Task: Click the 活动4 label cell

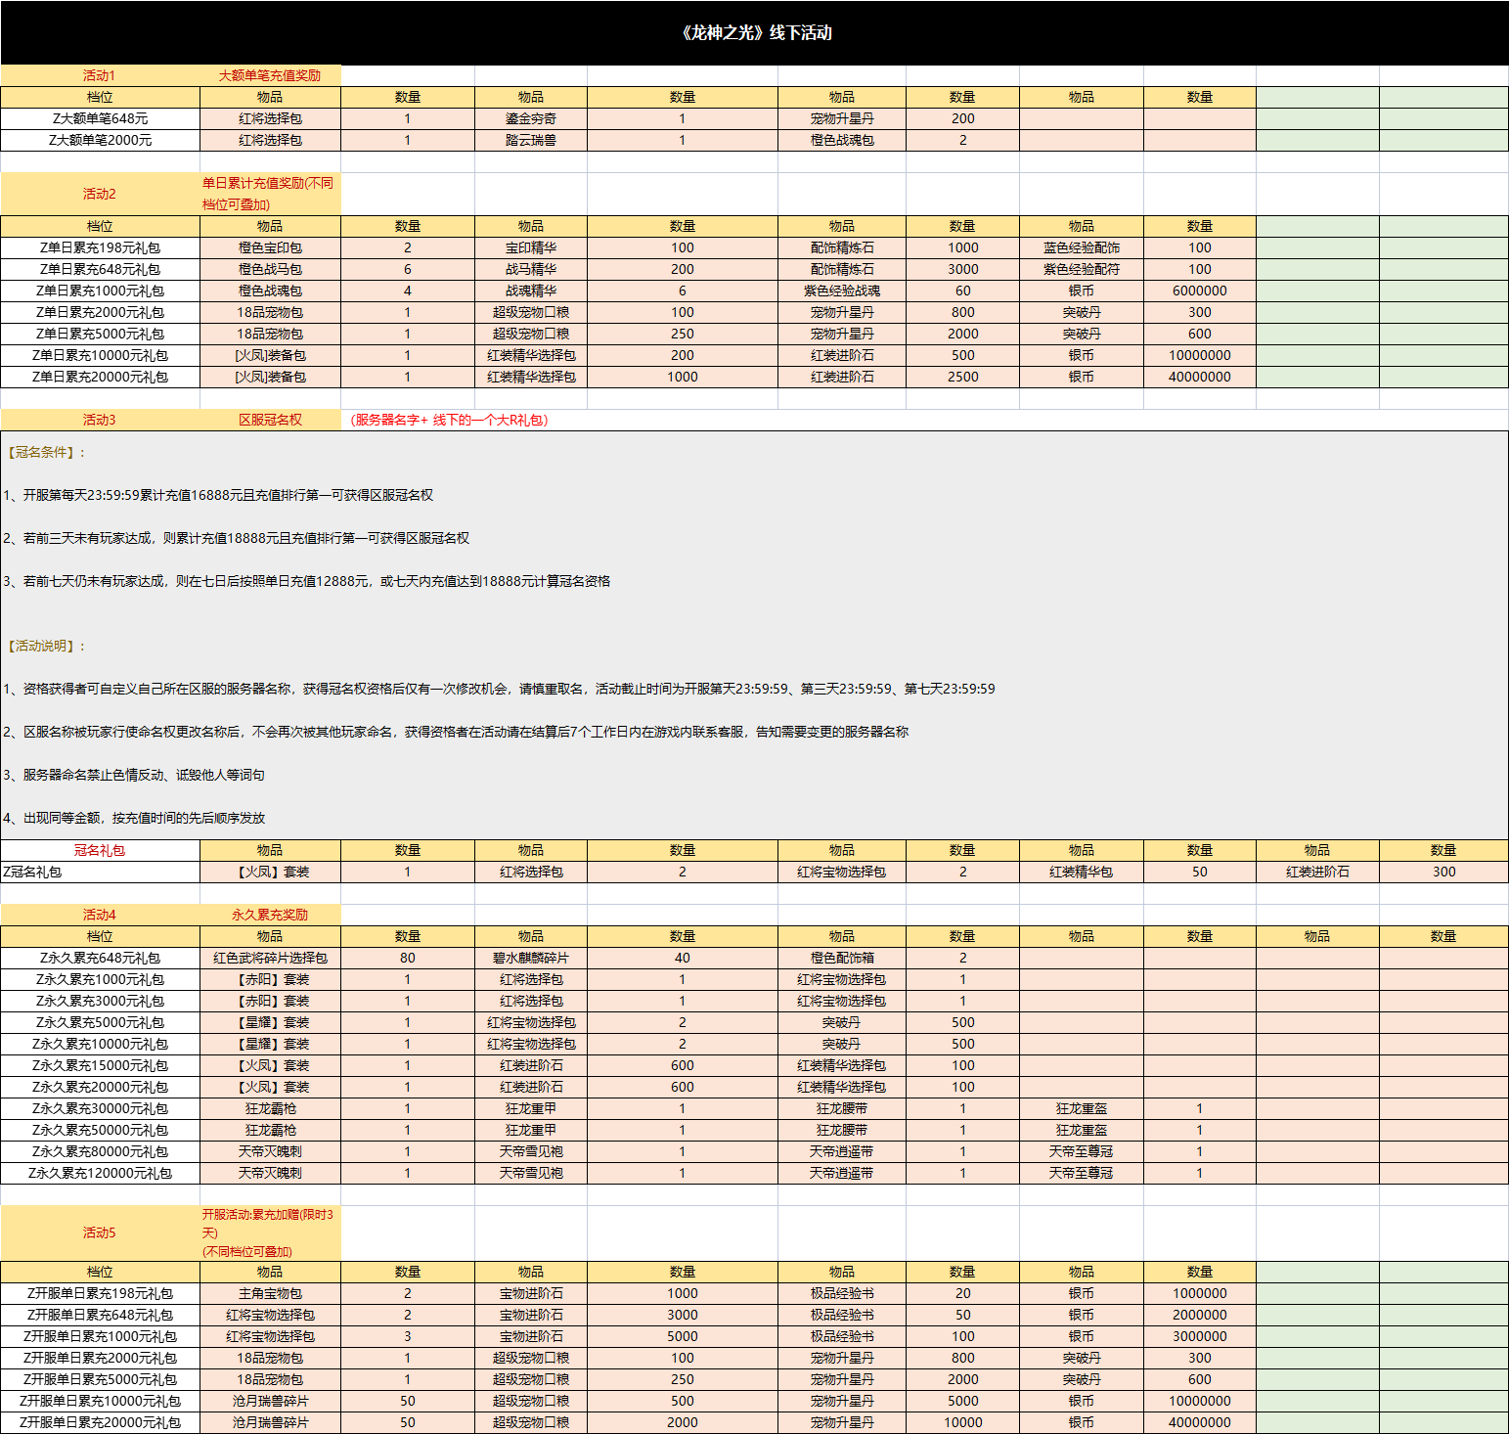Action: click(x=100, y=915)
